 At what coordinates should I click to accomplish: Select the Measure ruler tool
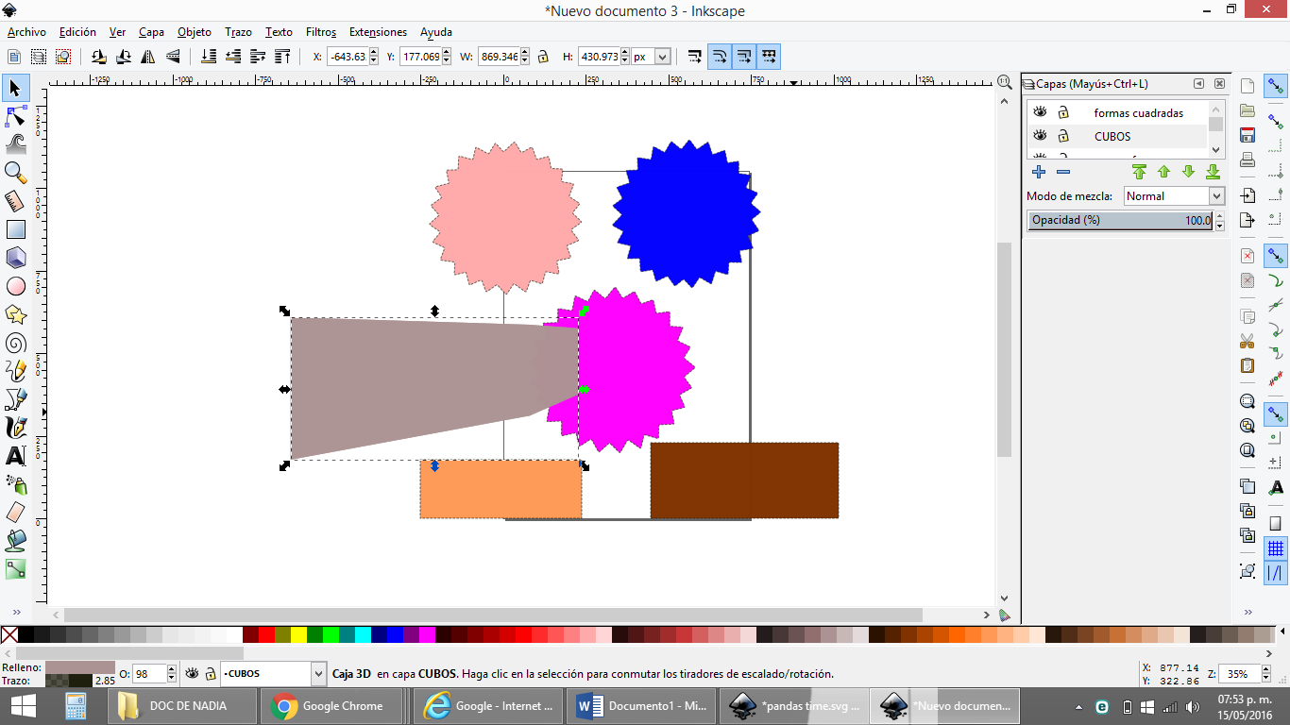tap(15, 201)
